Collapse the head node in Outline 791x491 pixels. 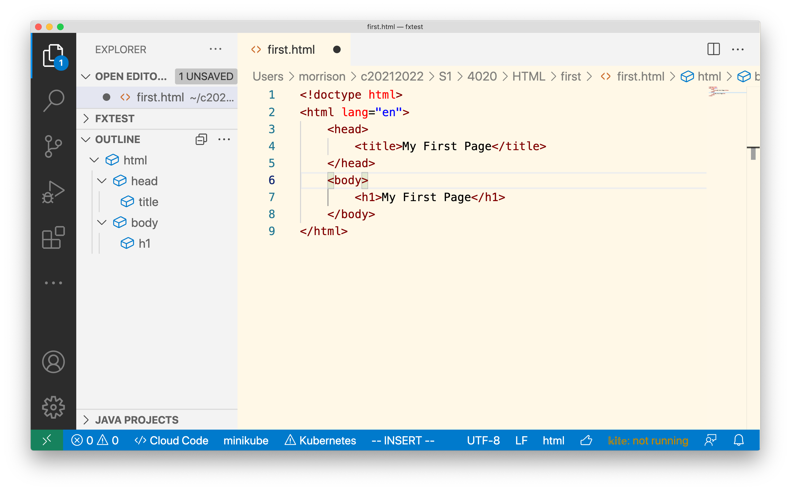pos(102,181)
